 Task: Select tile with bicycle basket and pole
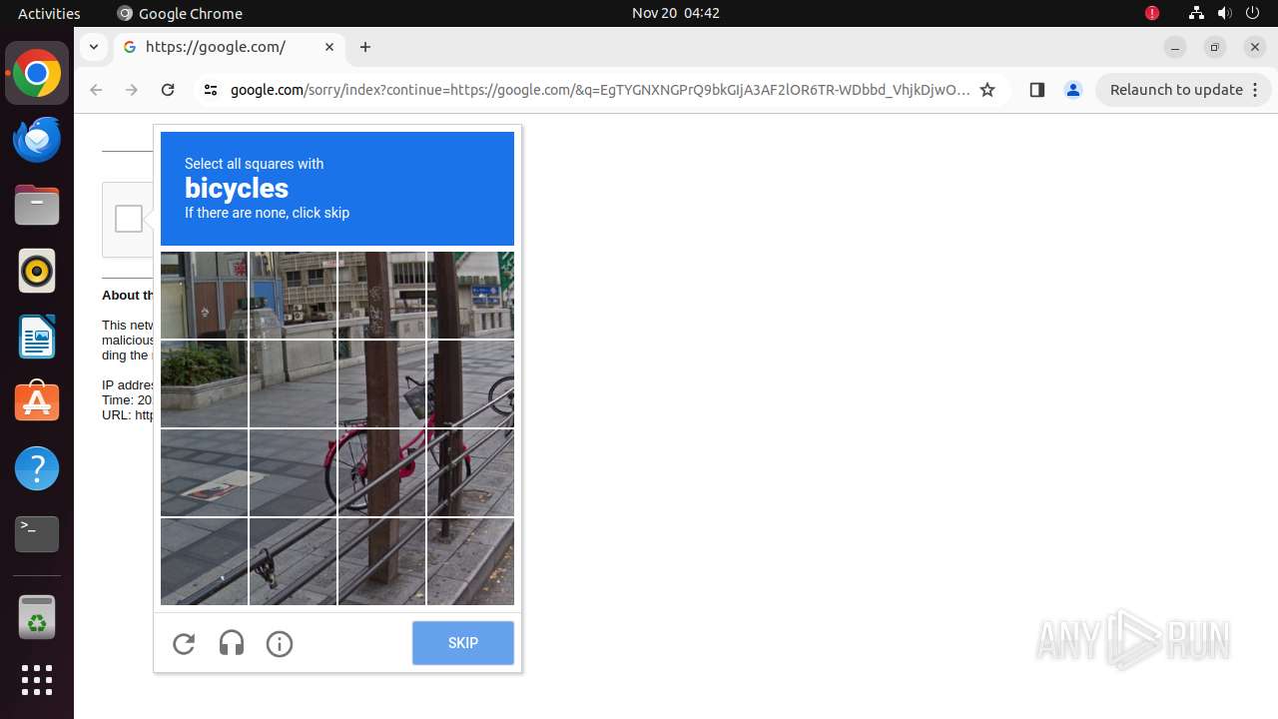click(381, 383)
